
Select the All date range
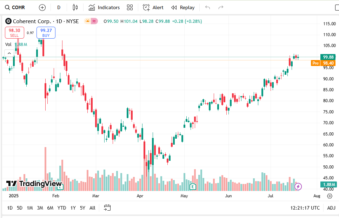[92, 208]
